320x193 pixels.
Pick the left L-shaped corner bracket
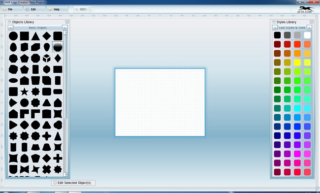(24, 114)
